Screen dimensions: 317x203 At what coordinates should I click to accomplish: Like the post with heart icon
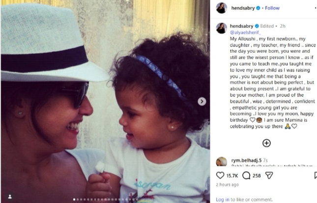(x=220, y=176)
